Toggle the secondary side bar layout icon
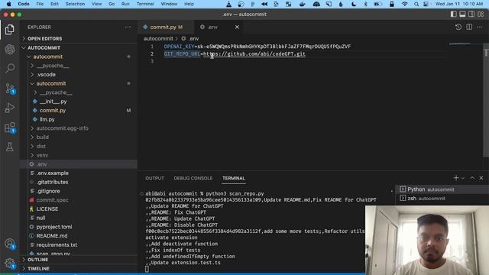Screen dimensions: 489x275 pos(471,15)
